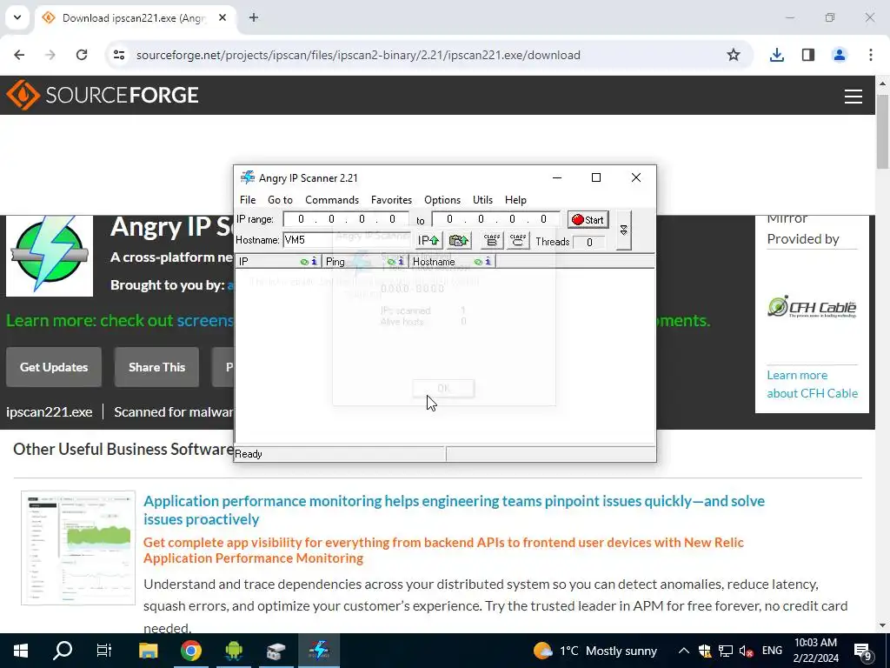Go back in Chrome
The width and height of the screenshot is (890, 668).
tap(19, 55)
